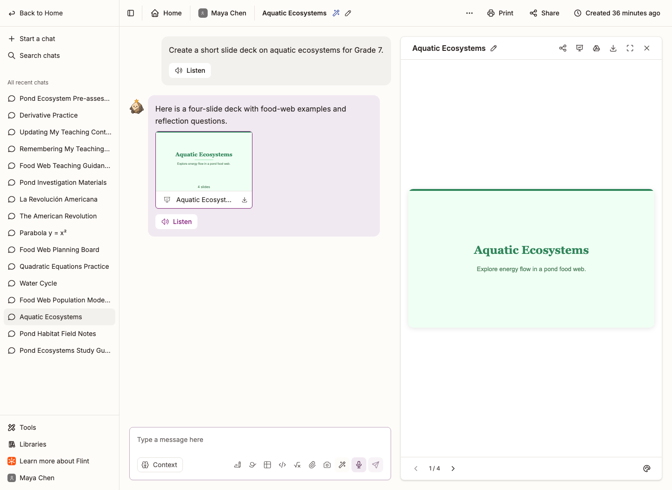The image size is (672, 490).
Task: Toggle fullscreen for the slide preview
Action: (630, 48)
